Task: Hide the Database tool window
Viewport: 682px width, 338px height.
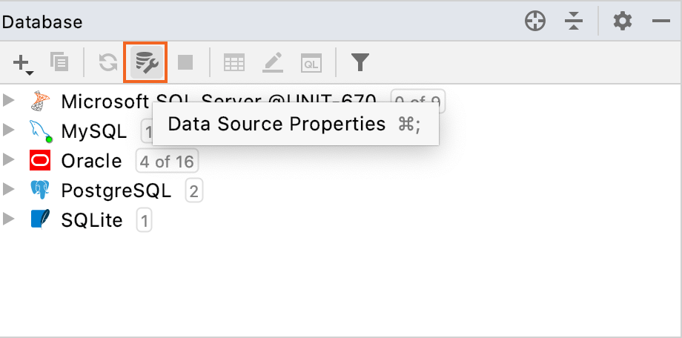Action: coord(661,21)
